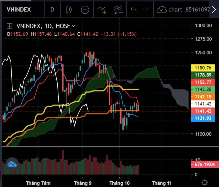Click the H1157.46 high value
This screenshot has width=219, height=187.
(x=41, y=34)
